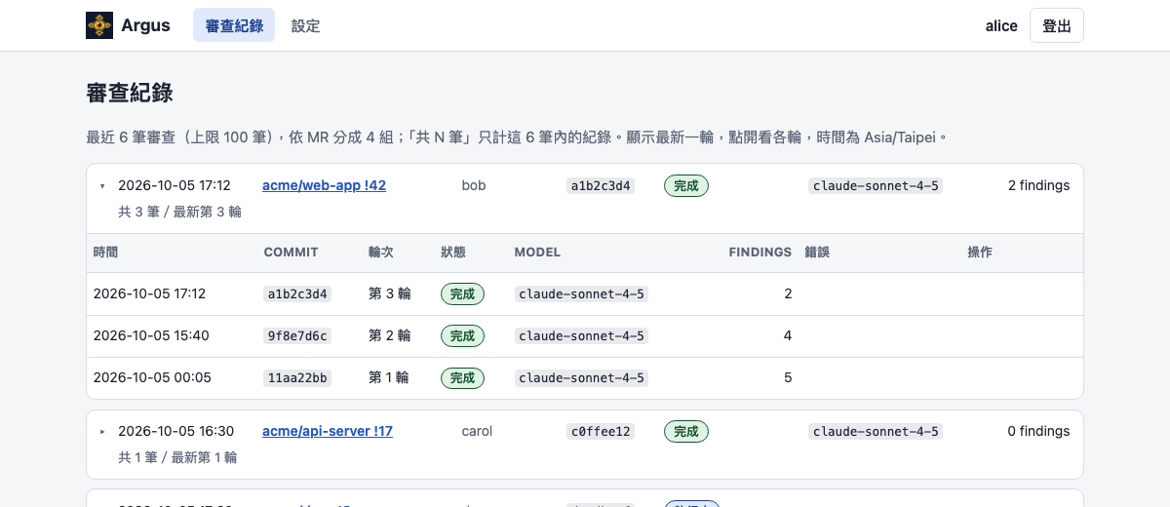
Task: Click model name in 第 2 輪 row
Action: pos(582,335)
